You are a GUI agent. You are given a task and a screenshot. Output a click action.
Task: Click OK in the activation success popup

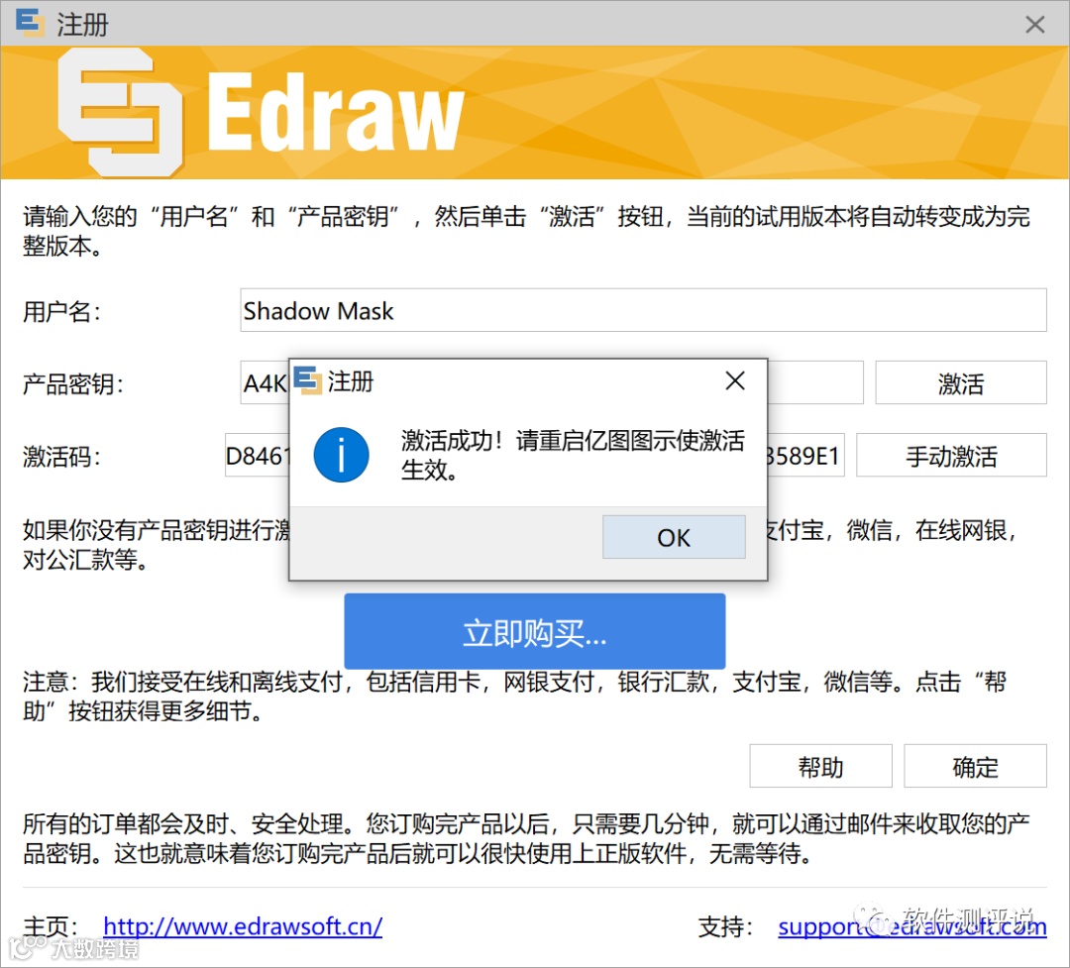tap(674, 537)
